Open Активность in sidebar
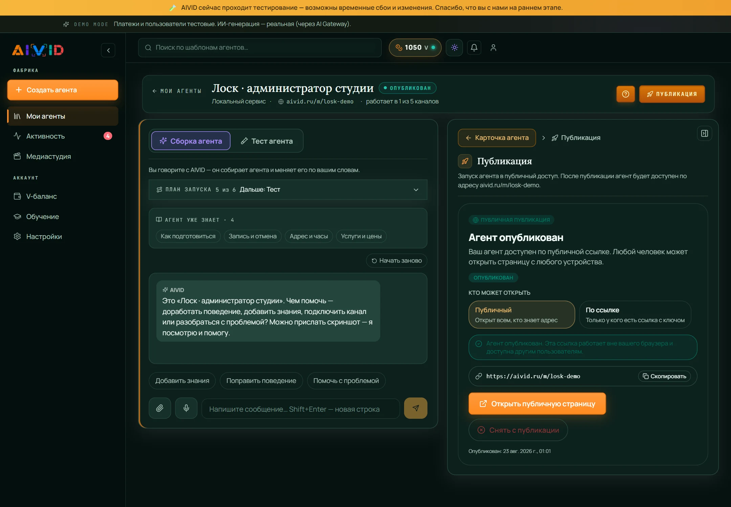 coord(63,136)
